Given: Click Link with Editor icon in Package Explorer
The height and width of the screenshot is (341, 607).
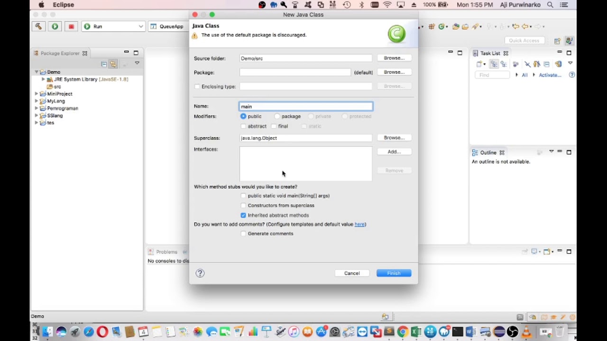Looking at the screenshot, I should (x=113, y=64).
